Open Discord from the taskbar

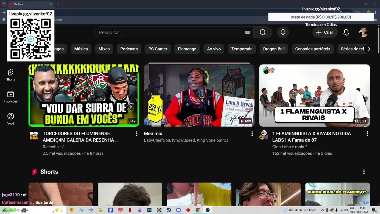click(178, 210)
